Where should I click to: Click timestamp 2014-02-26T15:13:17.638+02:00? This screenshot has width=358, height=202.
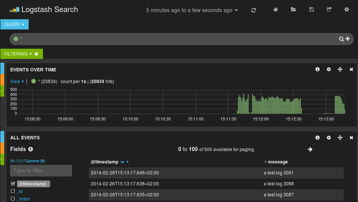coord(125,184)
